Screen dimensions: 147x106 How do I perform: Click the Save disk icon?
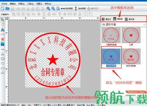click(x=13, y=9)
